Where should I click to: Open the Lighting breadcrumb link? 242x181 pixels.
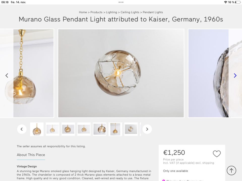[x=111, y=12]
